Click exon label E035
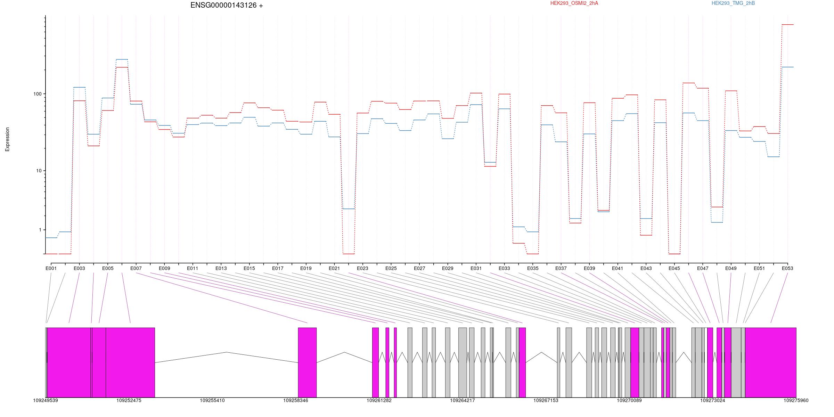The width and height of the screenshot is (834, 417). (x=533, y=268)
